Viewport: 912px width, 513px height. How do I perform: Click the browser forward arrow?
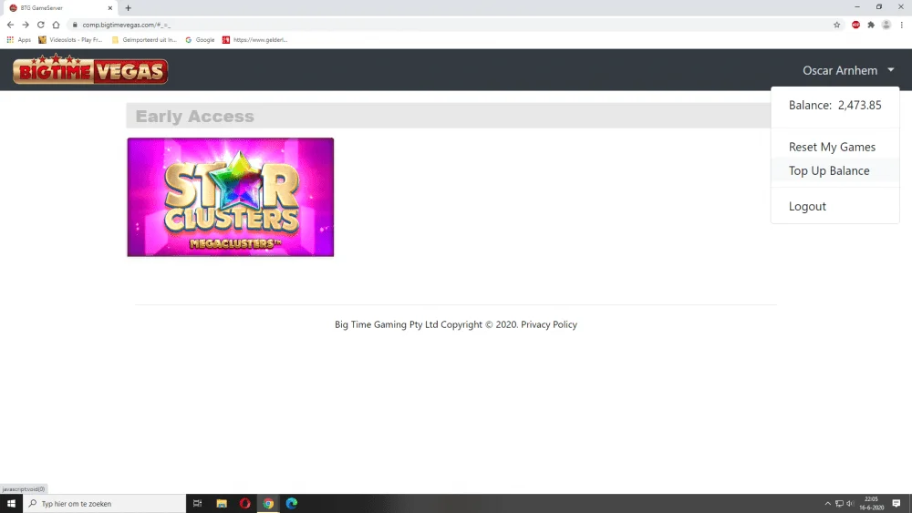[x=25, y=25]
